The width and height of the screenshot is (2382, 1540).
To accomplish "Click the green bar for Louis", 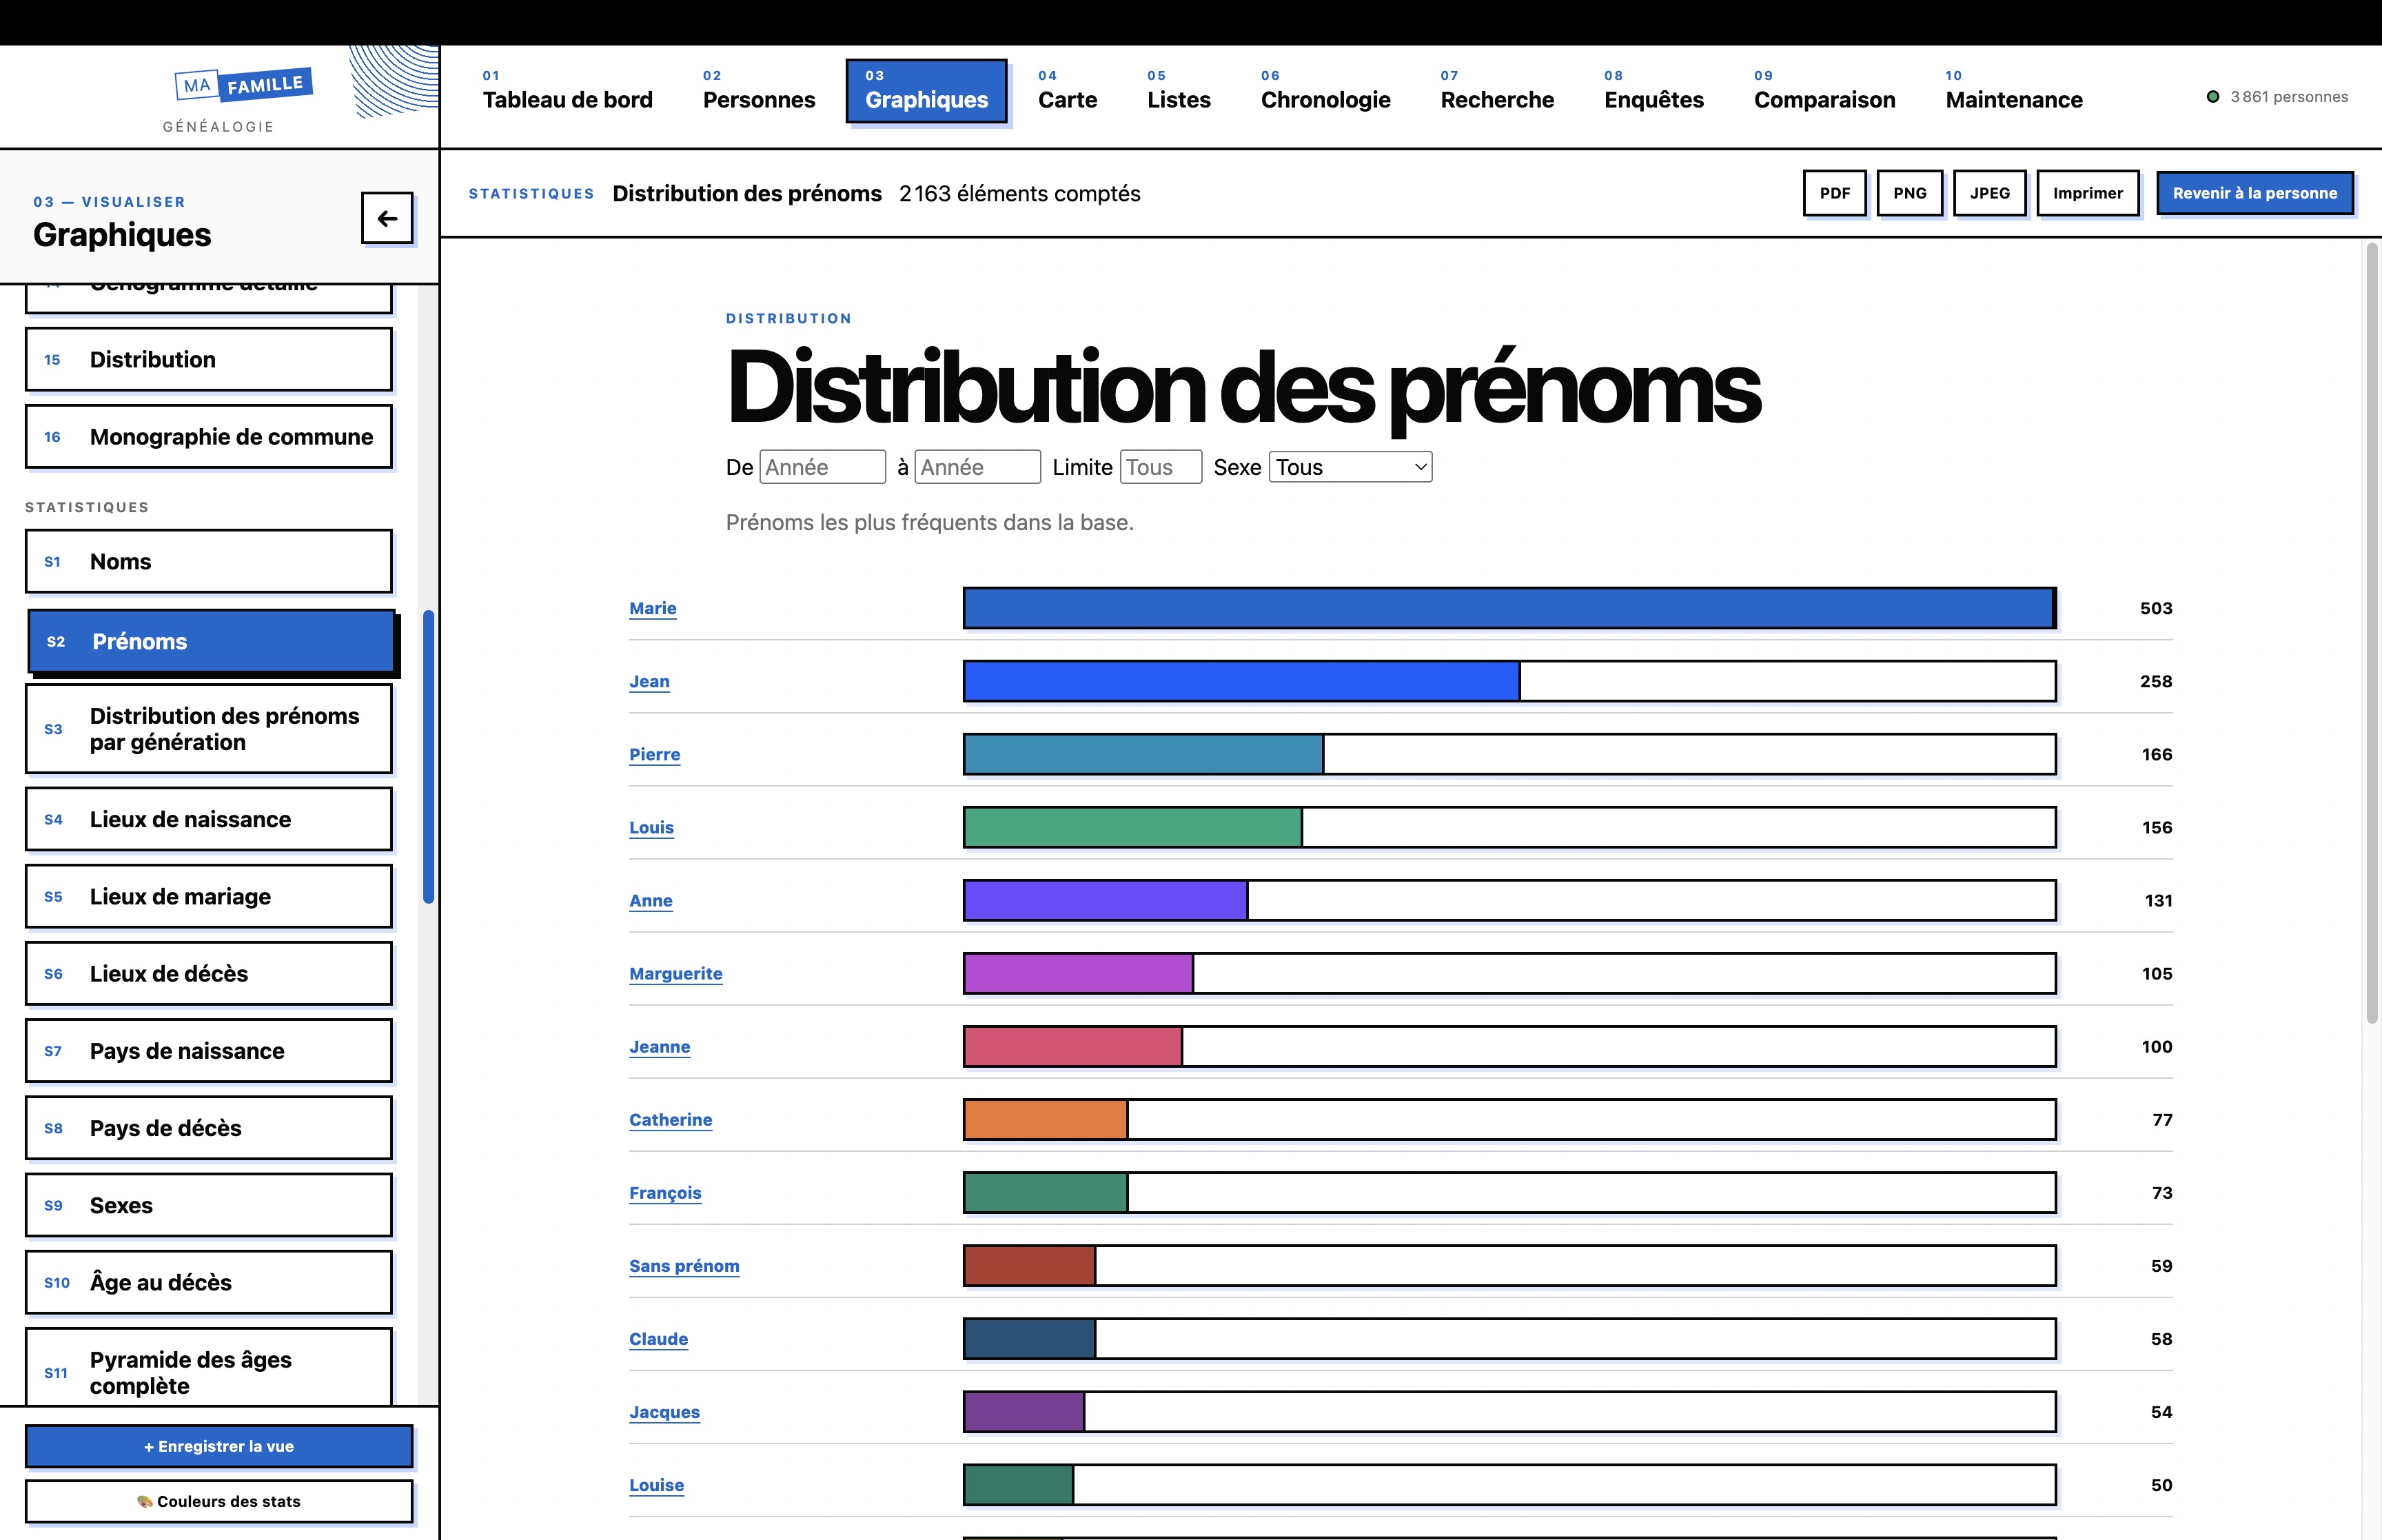I will (x=1132, y=827).
